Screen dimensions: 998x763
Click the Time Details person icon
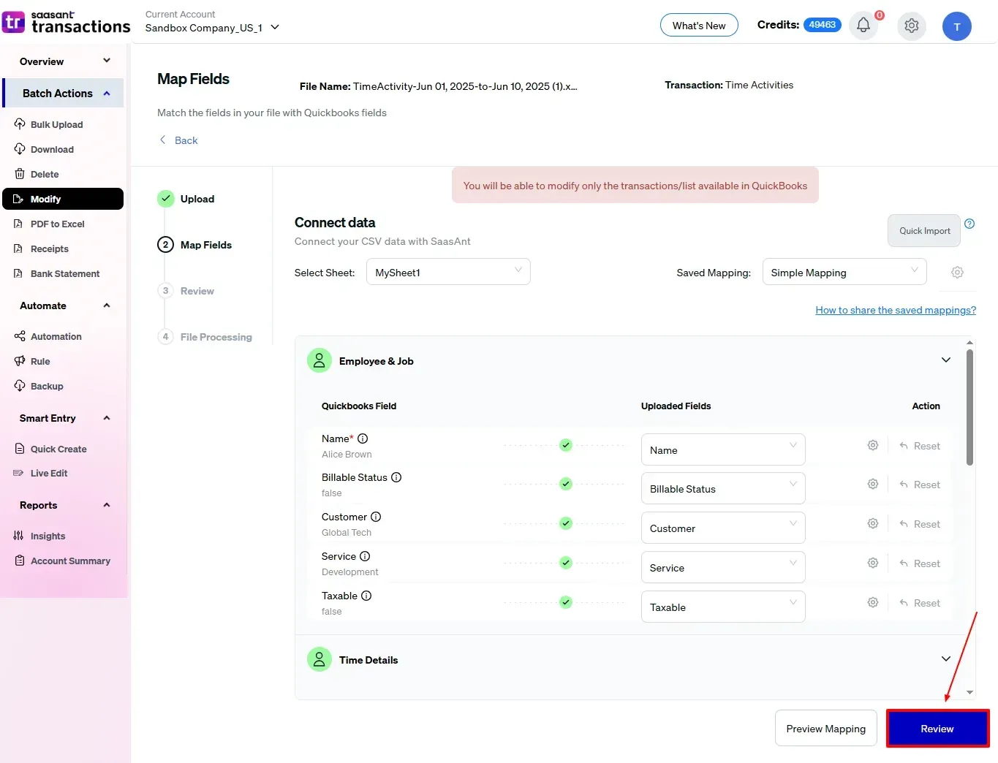(319, 659)
